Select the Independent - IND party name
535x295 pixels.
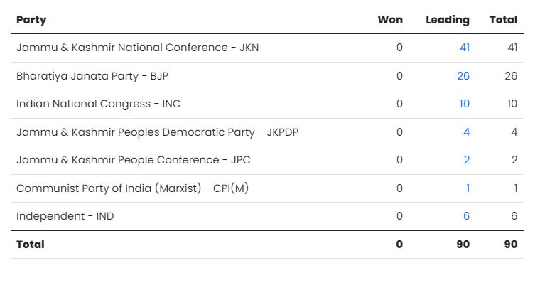coord(65,216)
